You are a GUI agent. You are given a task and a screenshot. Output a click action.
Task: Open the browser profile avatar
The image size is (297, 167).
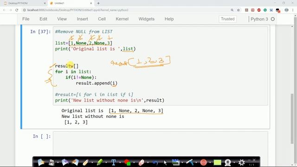[287, 10]
